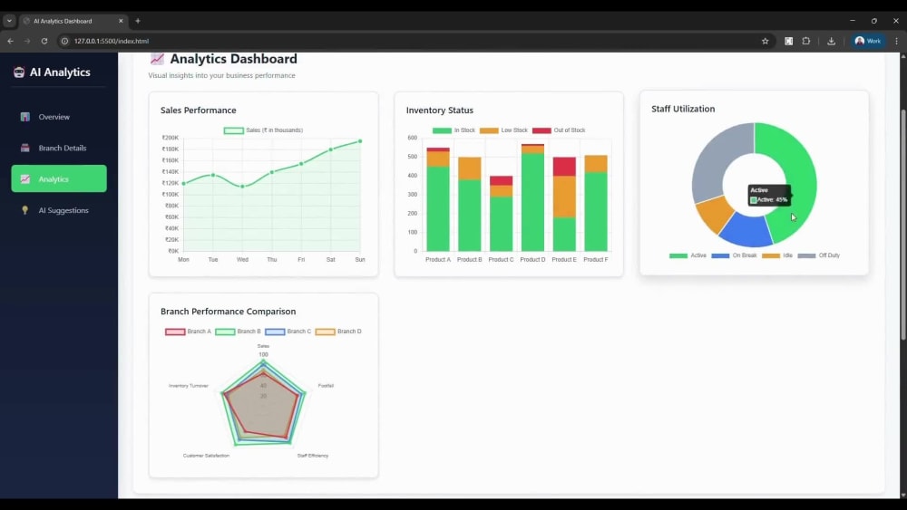Open Branch Details in the sidebar
Viewport: 907px width, 510px height.
(x=58, y=148)
